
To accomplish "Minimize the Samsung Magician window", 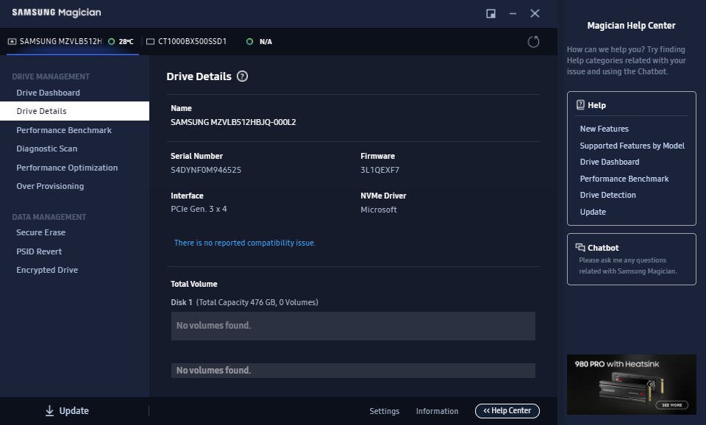I will tap(513, 13).
